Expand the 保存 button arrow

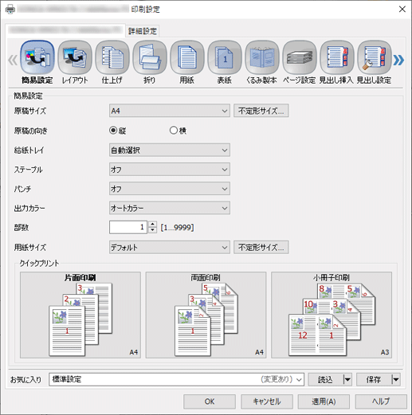tap(395, 379)
